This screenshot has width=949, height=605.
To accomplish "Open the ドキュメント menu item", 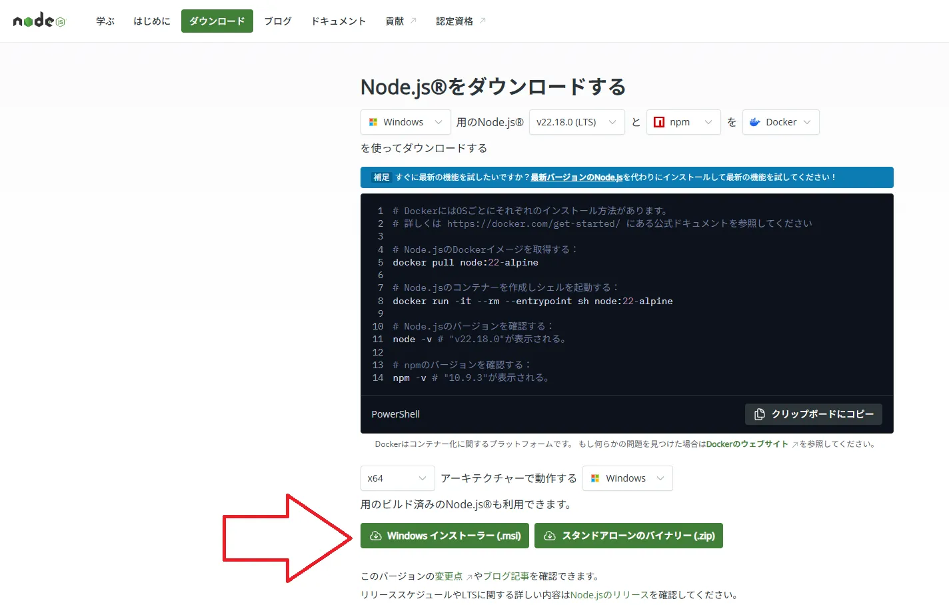I will [x=339, y=21].
